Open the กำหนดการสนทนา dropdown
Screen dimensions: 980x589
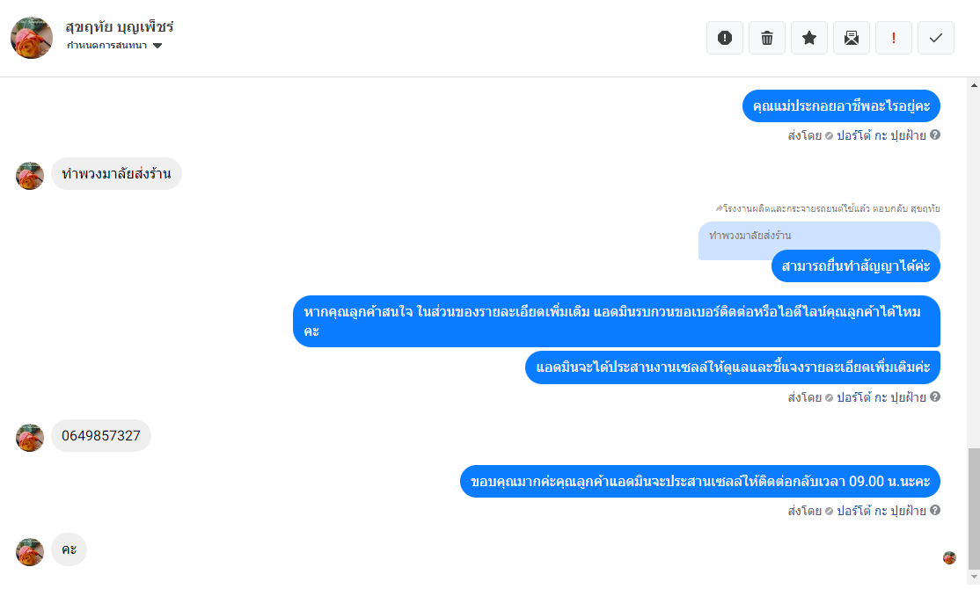click(114, 46)
